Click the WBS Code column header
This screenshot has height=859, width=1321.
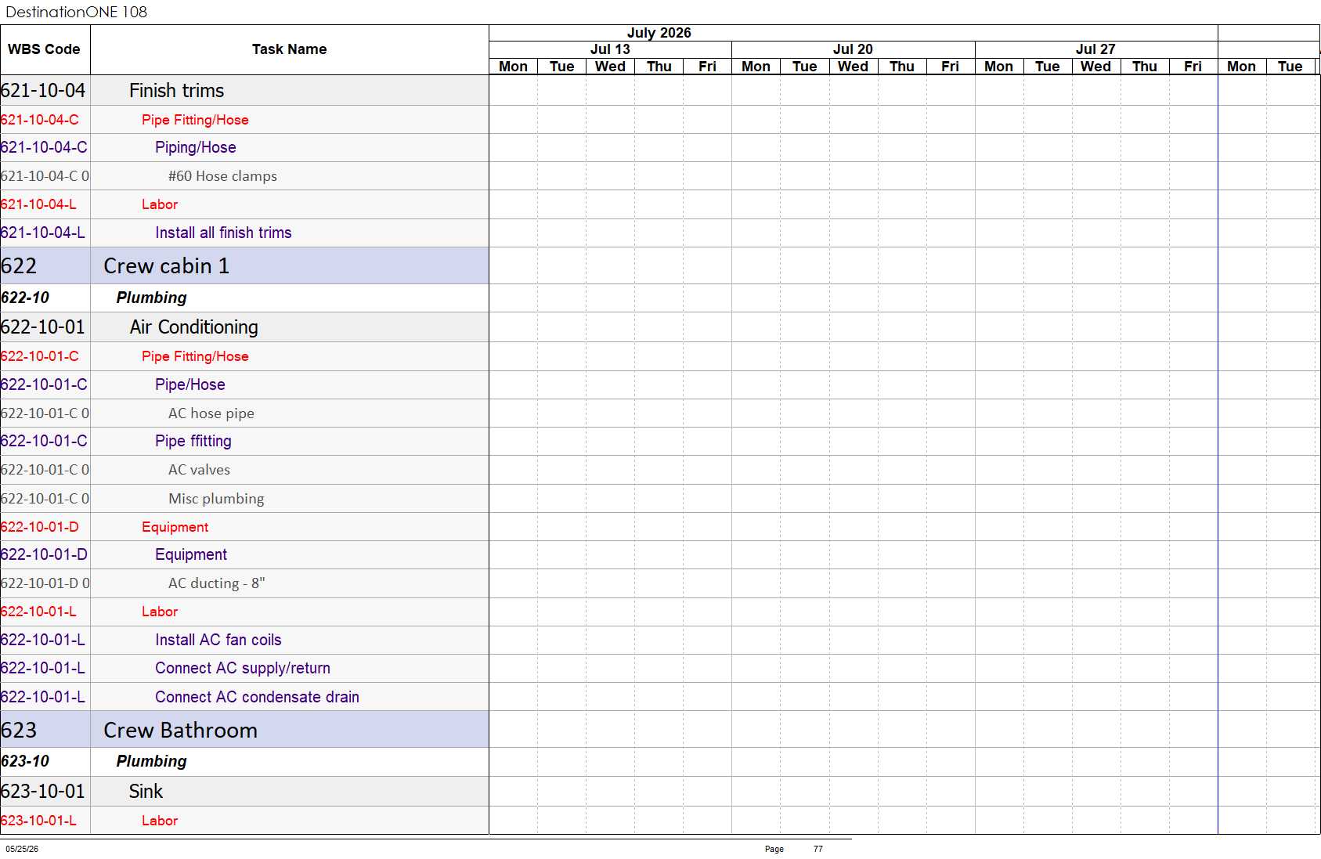click(45, 49)
